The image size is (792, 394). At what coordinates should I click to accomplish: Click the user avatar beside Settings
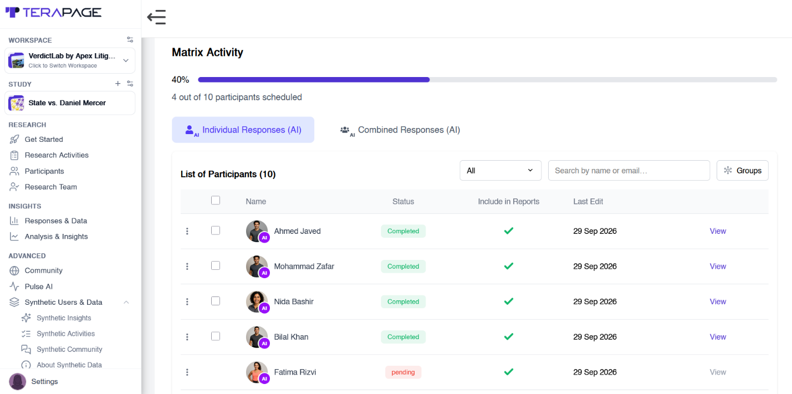(18, 381)
